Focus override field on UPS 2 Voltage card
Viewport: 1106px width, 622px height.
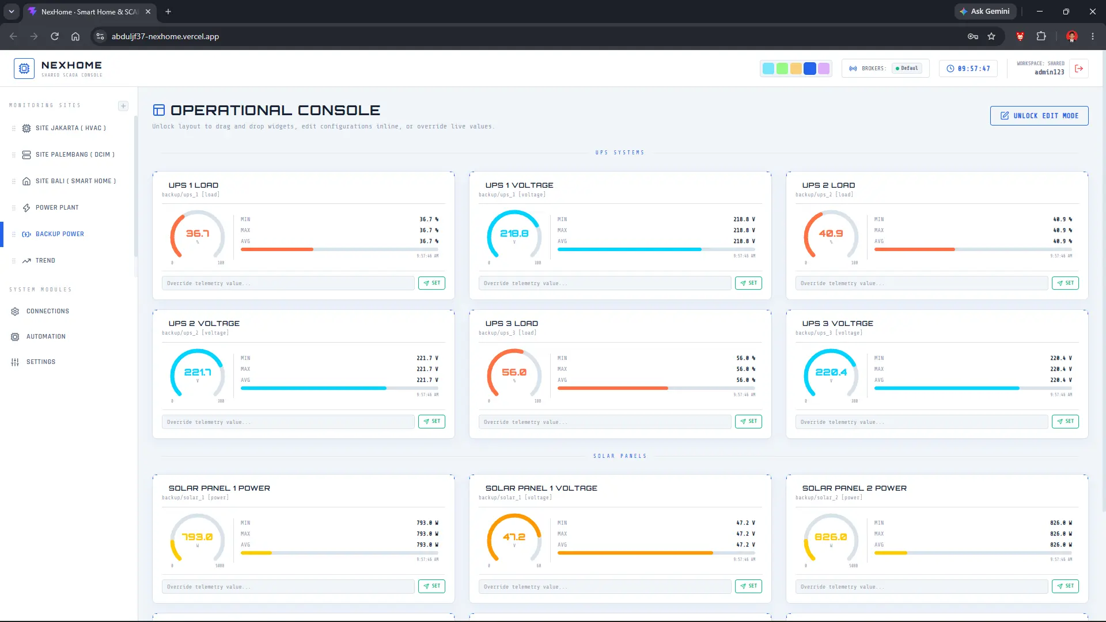288,422
